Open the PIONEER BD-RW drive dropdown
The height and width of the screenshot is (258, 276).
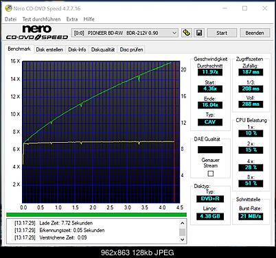125,33
